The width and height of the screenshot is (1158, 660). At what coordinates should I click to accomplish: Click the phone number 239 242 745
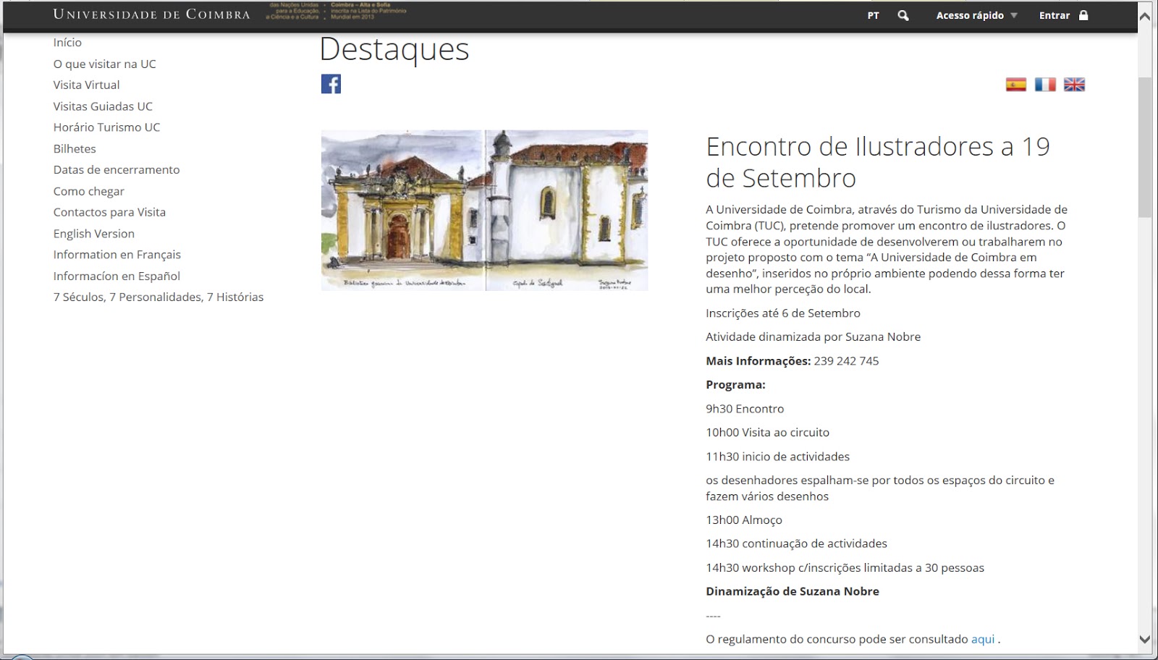tap(846, 361)
